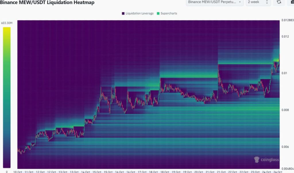Toggle the Liquidation Leverage legend label
Image resolution: width=294 pixels, height=173 pixels.
point(140,14)
